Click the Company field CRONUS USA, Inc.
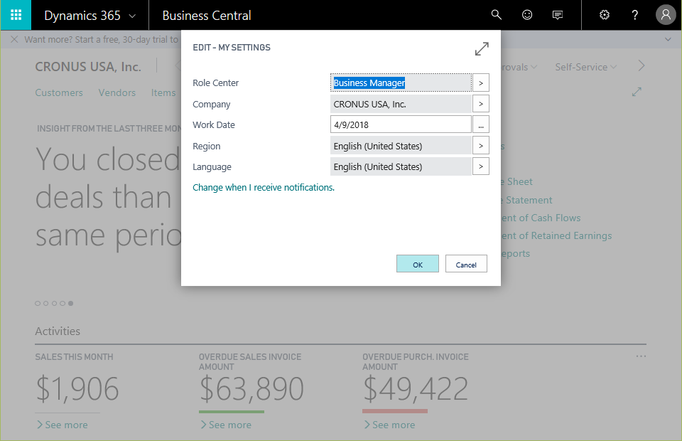Viewport: 682px width, 441px height. (401, 104)
